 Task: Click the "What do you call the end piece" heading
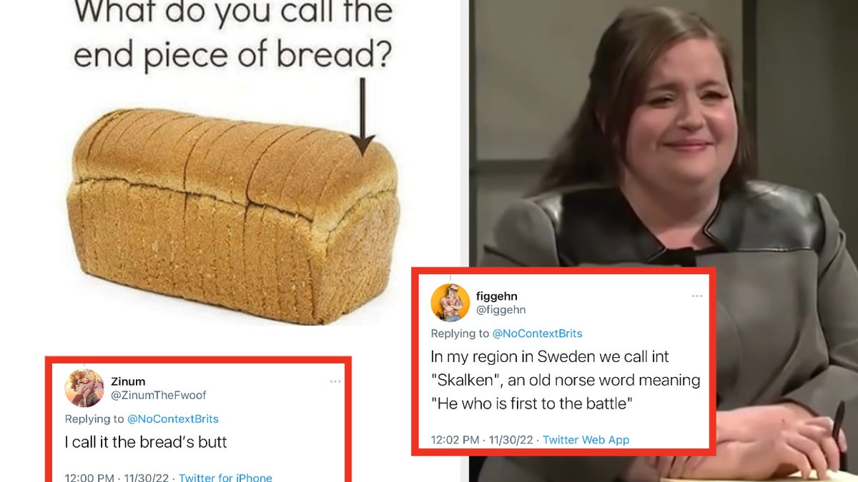[x=233, y=34]
